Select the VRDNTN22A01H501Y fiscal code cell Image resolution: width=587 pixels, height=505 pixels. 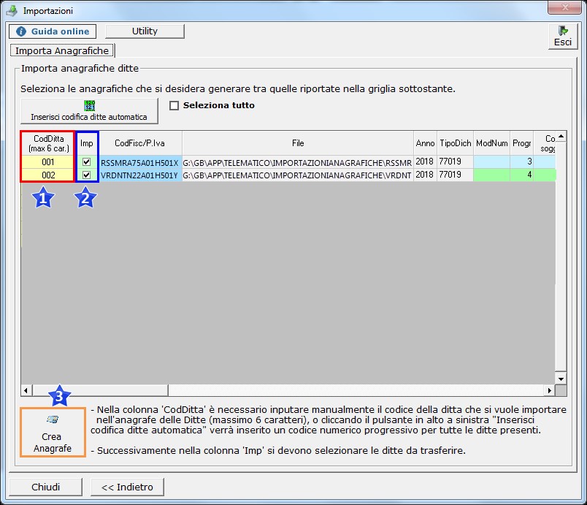coord(140,175)
